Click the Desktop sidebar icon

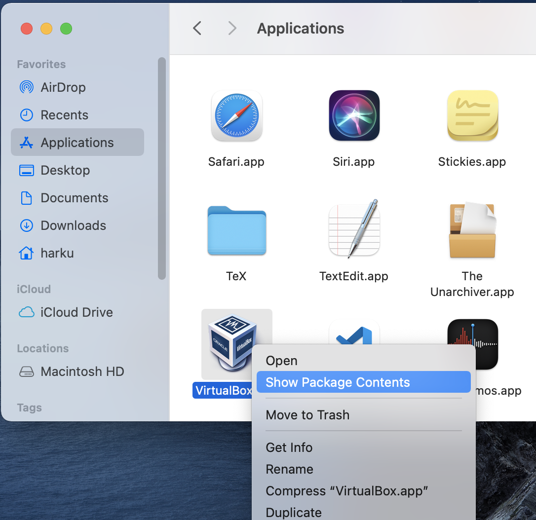pyautogui.click(x=26, y=170)
